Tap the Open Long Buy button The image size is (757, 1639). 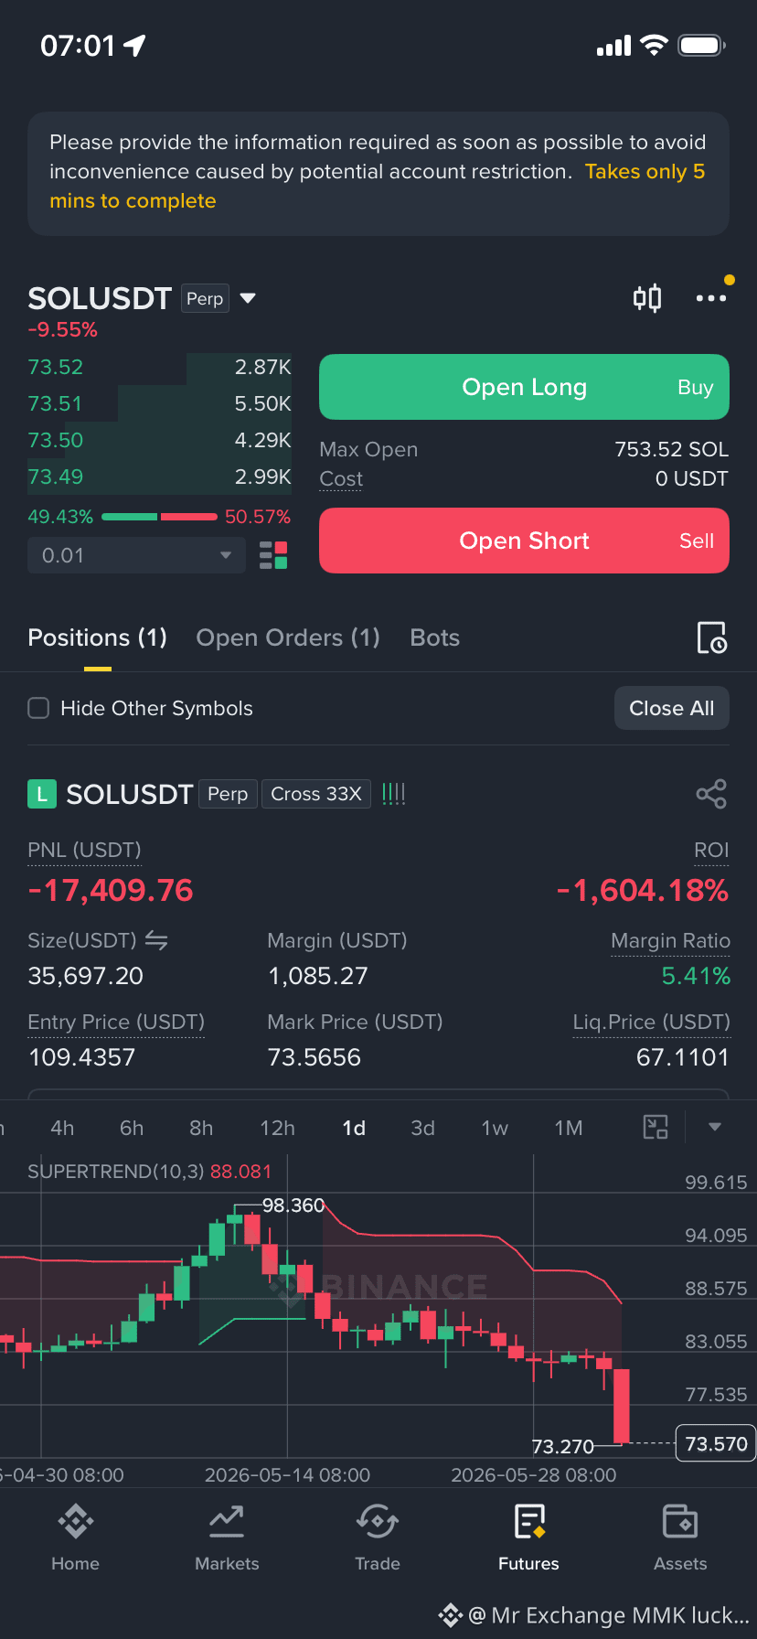[x=524, y=387]
